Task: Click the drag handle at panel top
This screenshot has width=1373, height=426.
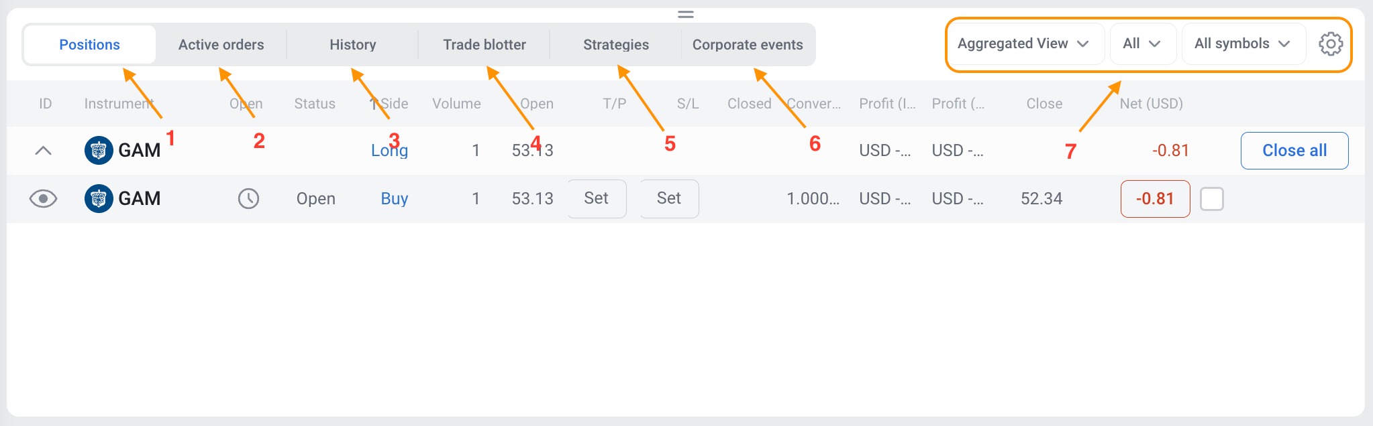Action: (685, 14)
